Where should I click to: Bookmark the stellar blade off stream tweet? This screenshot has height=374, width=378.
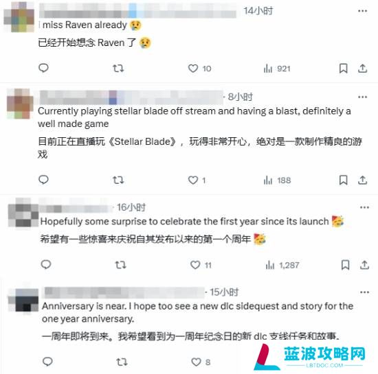[343, 180]
